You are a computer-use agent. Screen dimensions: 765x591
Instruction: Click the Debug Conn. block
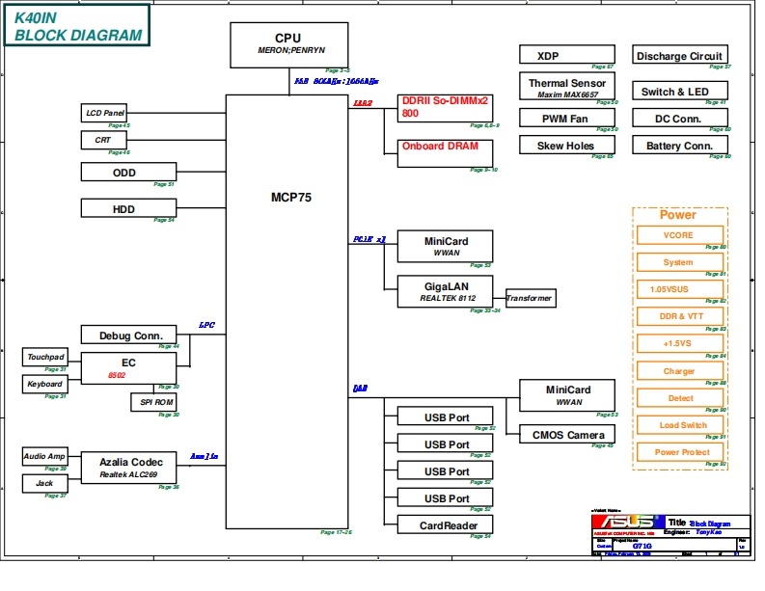pos(128,336)
